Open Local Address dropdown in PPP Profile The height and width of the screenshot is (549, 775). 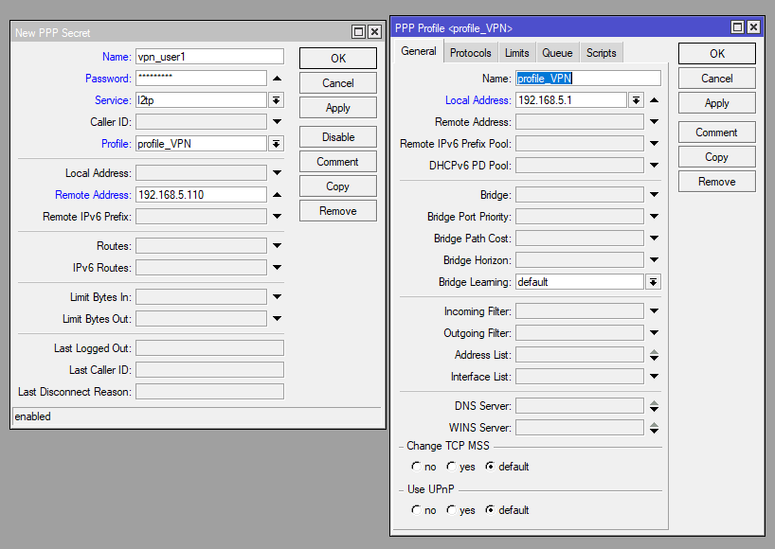point(636,100)
